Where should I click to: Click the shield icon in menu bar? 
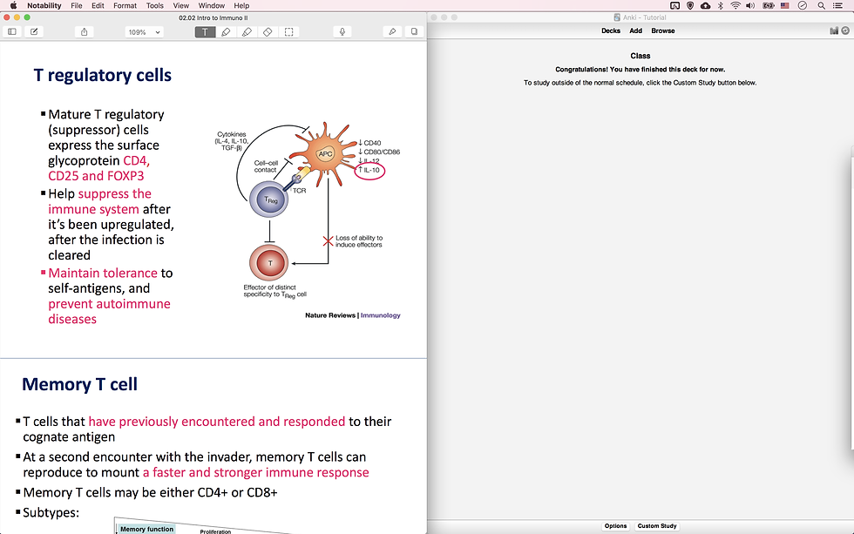(690, 5)
